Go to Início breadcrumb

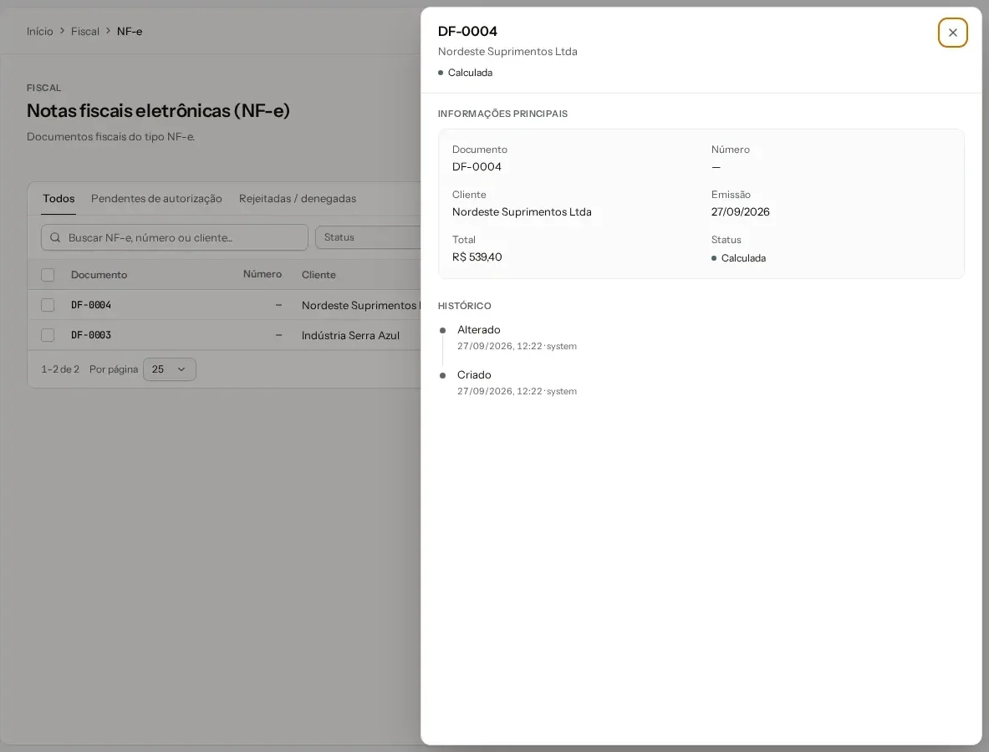(x=40, y=32)
